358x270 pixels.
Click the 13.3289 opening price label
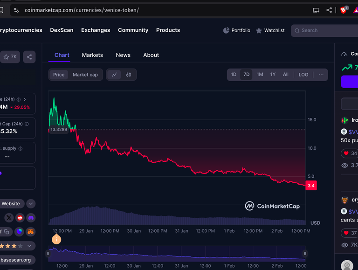click(59, 130)
